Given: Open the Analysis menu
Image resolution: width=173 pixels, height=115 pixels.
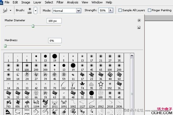Looking at the screenshot, I should (73, 2).
